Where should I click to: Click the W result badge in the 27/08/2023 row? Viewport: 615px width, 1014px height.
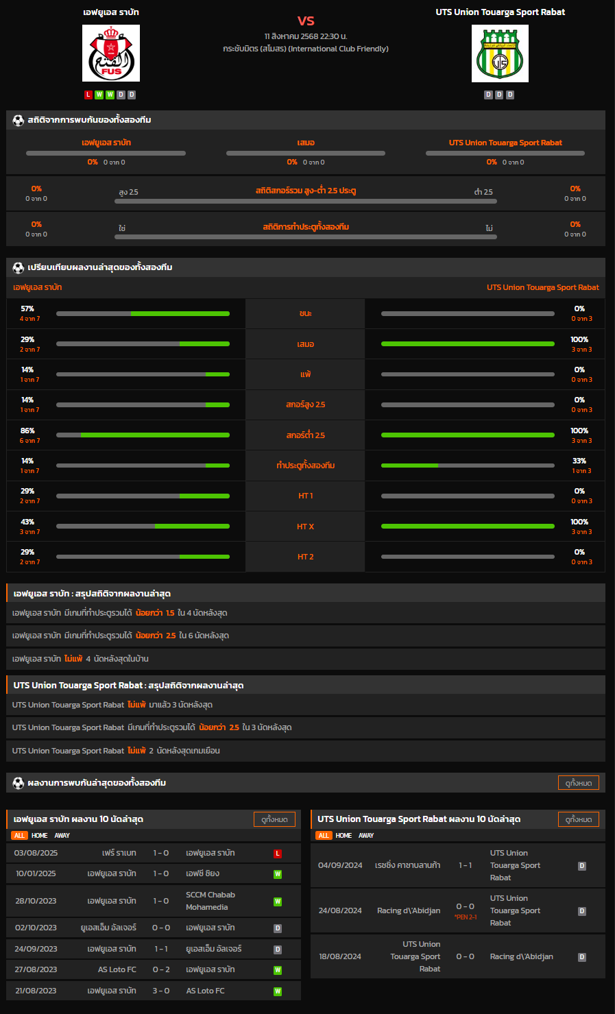pos(278,970)
